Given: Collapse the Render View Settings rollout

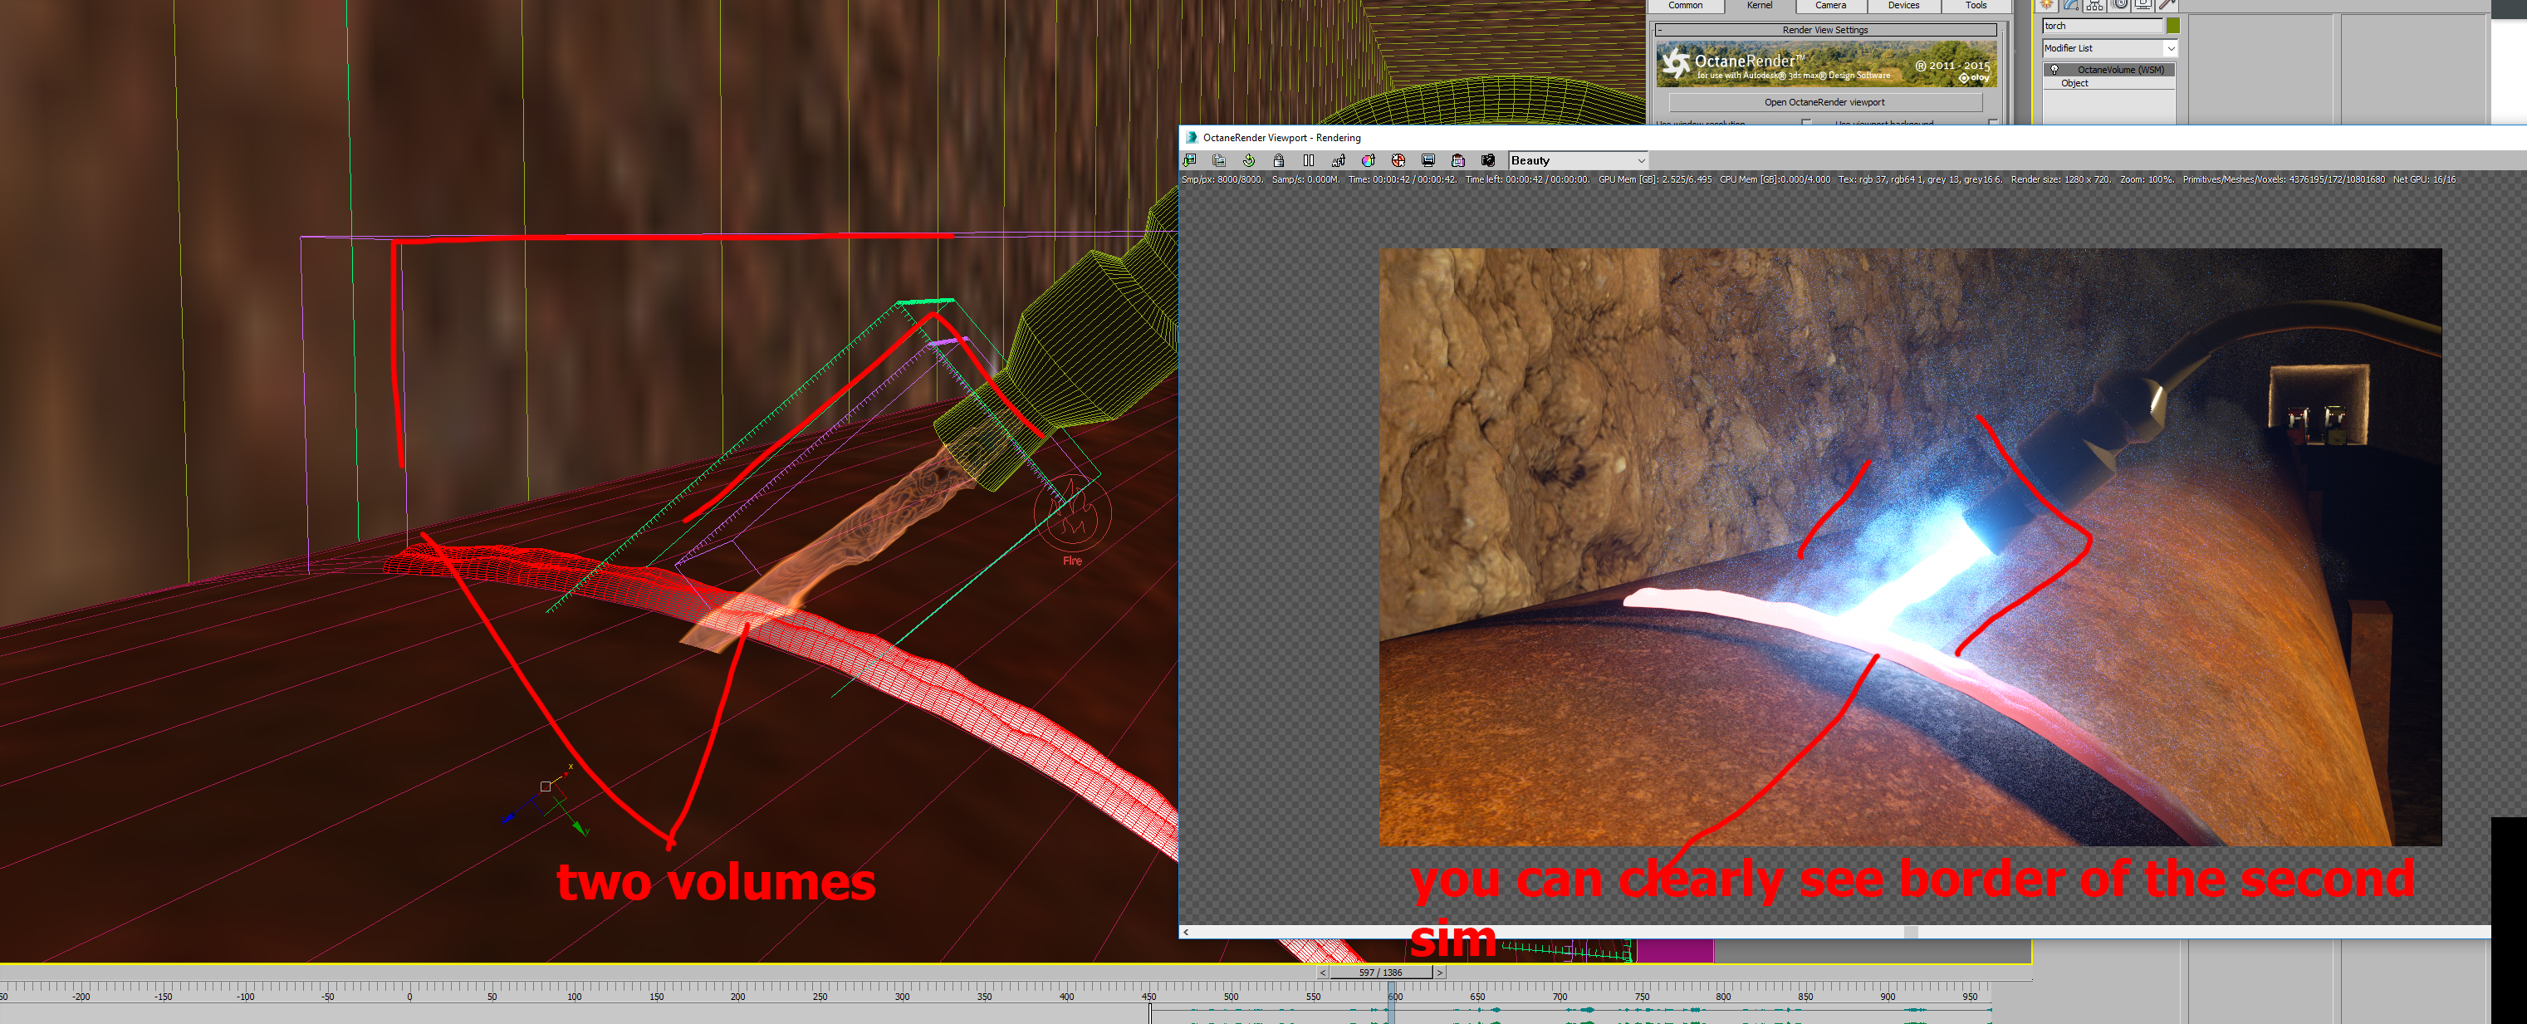Looking at the screenshot, I should tap(1659, 31).
